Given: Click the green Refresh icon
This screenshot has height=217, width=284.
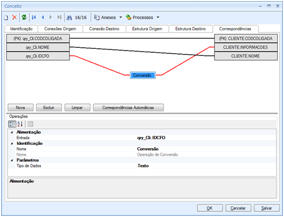Looking at the screenshot, I should coord(24,18).
